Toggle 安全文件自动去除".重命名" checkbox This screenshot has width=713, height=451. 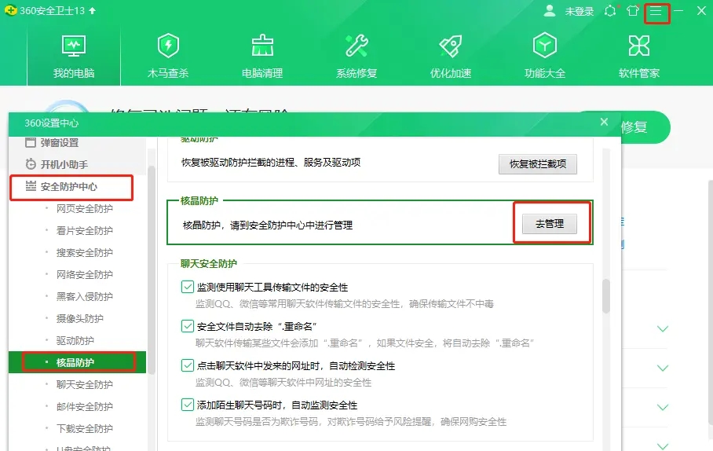coord(188,326)
